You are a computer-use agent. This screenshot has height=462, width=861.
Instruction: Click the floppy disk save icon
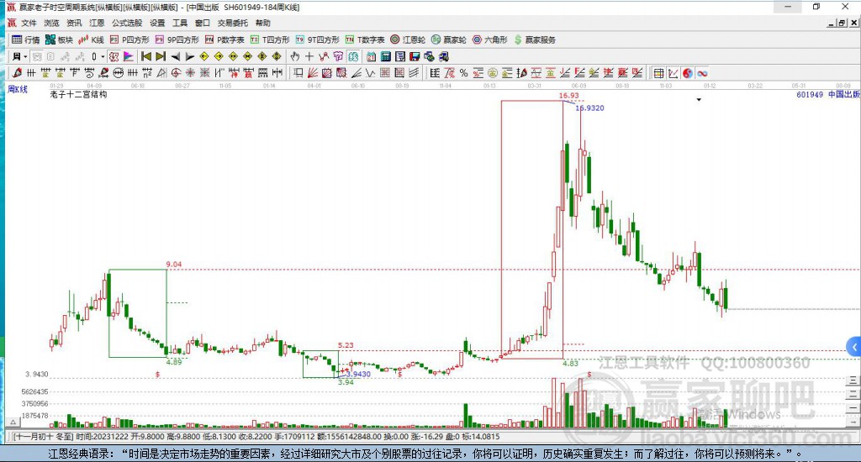(x=415, y=56)
